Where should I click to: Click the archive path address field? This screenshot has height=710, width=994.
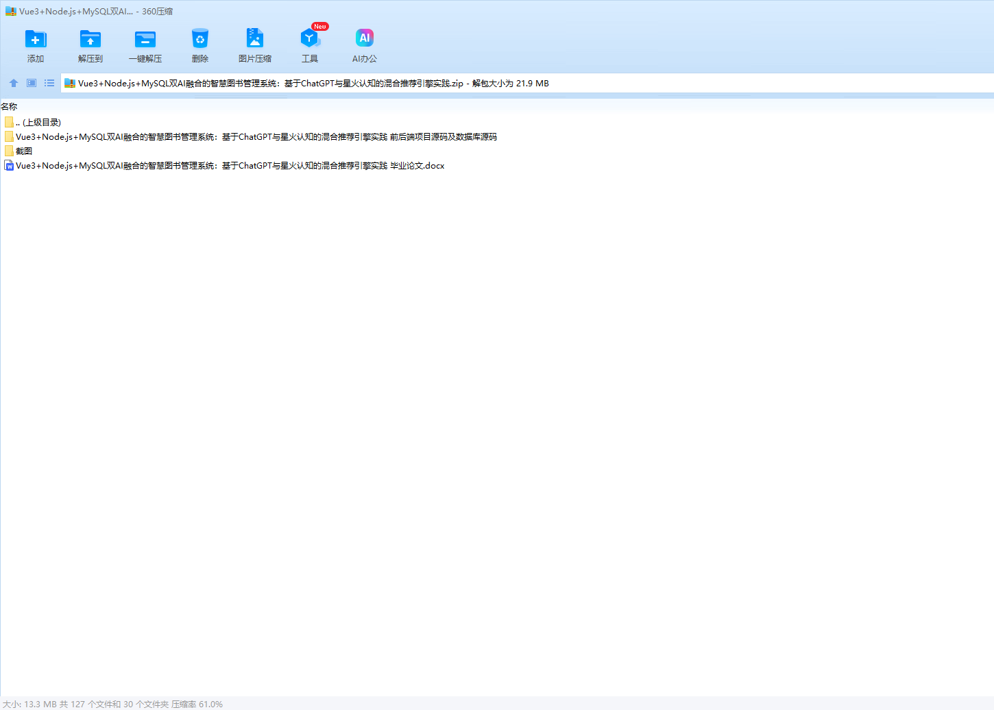(527, 84)
